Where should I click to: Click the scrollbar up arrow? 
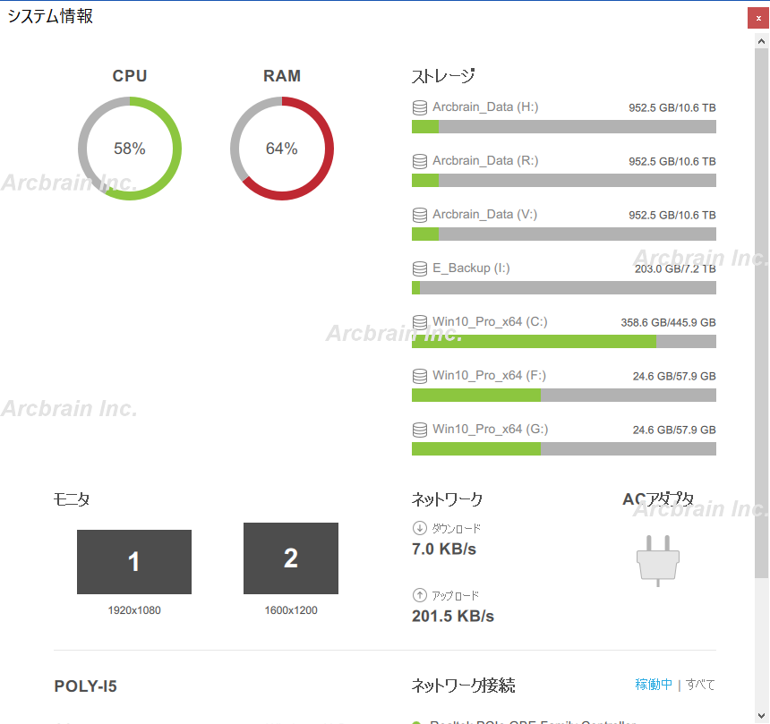[x=762, y=41]
